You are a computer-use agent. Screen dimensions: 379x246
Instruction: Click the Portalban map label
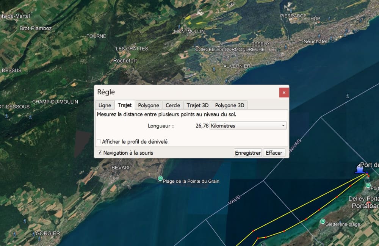(365, 206)
